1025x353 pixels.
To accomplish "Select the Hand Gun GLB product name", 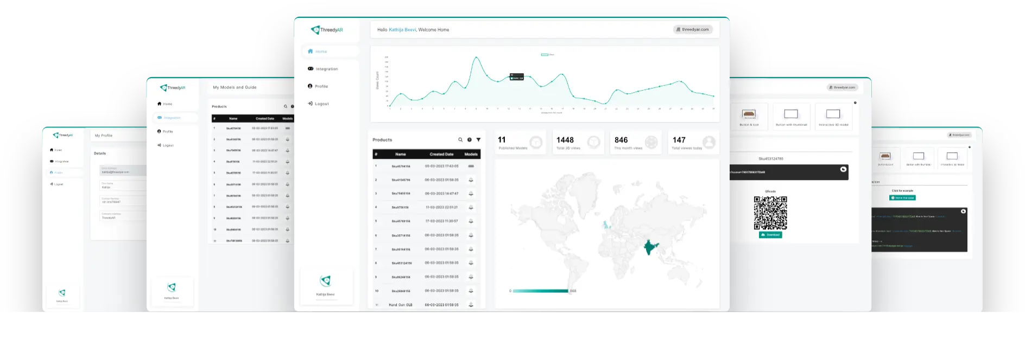I will click(400, 305).
